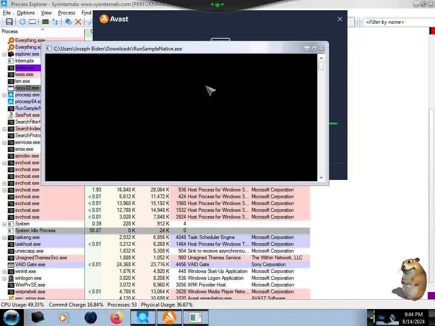The height and width of the screenshot is (326, 435).
Task: Click the Filter by name input field
Action: 399,22
